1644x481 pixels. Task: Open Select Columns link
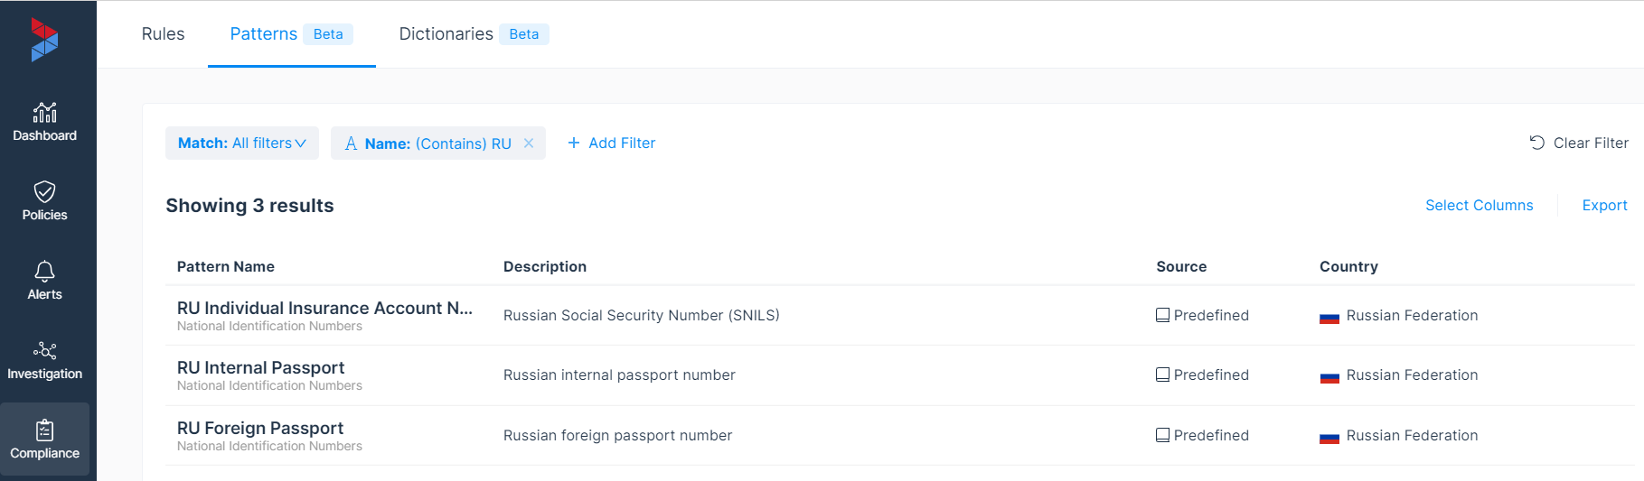tap(1479, 206)
